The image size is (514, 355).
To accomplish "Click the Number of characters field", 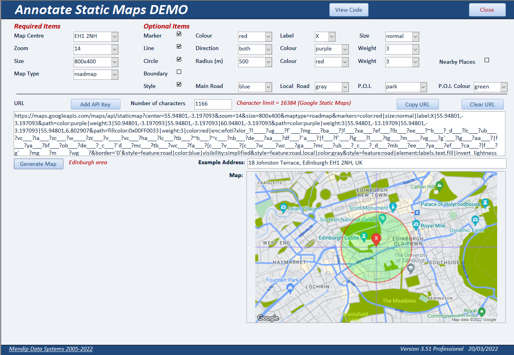I will [213, 104].
